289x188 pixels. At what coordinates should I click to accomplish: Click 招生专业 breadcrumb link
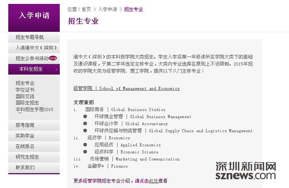pos(133,9)
